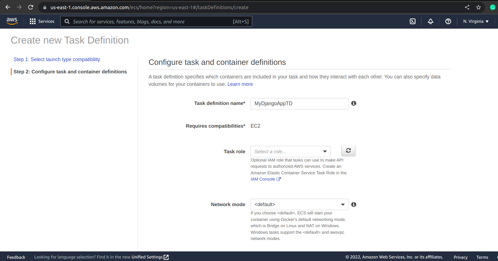This screenshot has height=261, width=498.
Task: Show info for Task definition name
Action: 354,103
